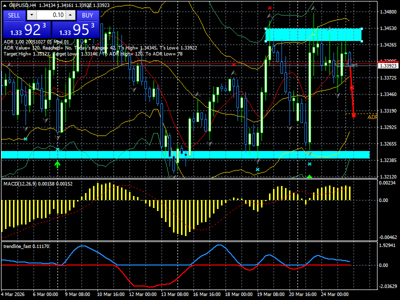This screenshot has height=300, width=400.
Task: Click the 0.00234 MACD scale value
Action: click(387, 183)
